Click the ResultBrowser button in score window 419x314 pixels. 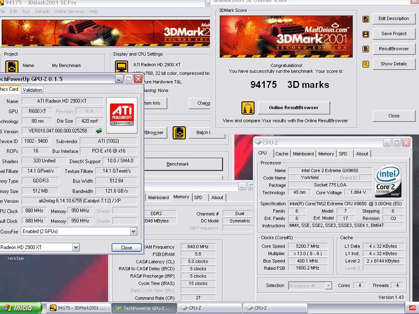(x=394, y=49)
